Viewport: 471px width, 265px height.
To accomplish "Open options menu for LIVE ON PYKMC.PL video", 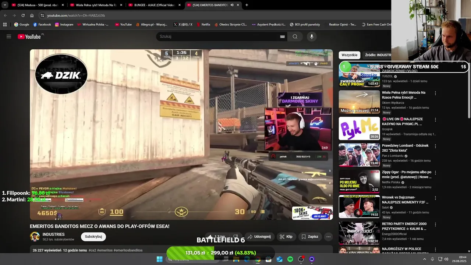I will tap(435, 120).
